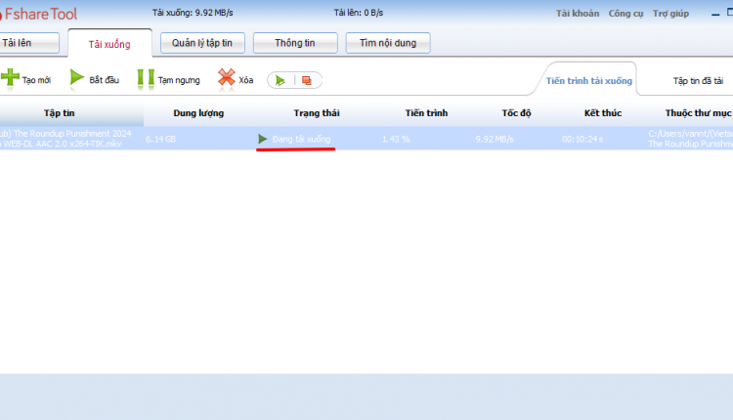The height and width of the screenshot is (420, 733).
Task: Minimize the Fshare Tool window
Action: [715, 14]
